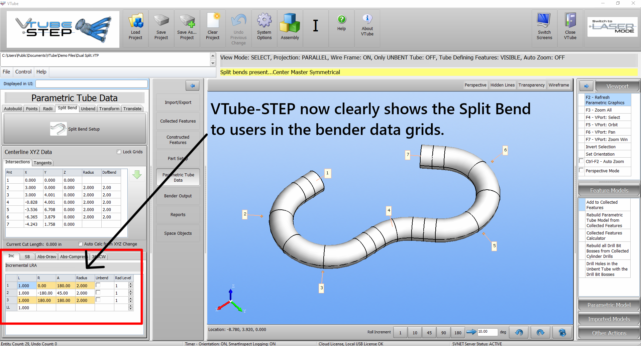Switch to the Unbend tab
Viewport: 641px width, 346px height.
88,109
